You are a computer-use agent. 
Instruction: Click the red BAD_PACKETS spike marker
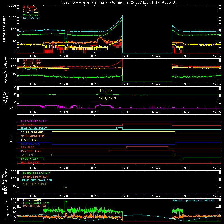pyautogui.click(x=211, y=162)
